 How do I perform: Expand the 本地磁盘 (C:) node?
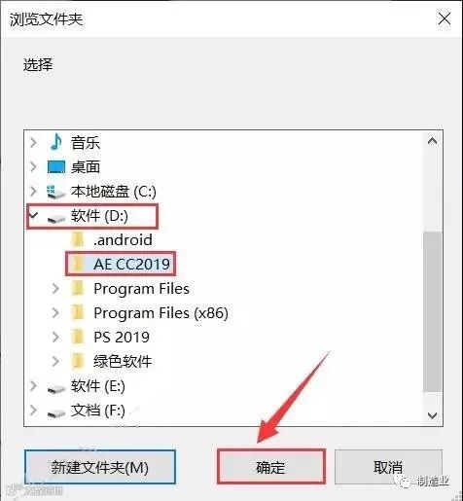point(33,192)
